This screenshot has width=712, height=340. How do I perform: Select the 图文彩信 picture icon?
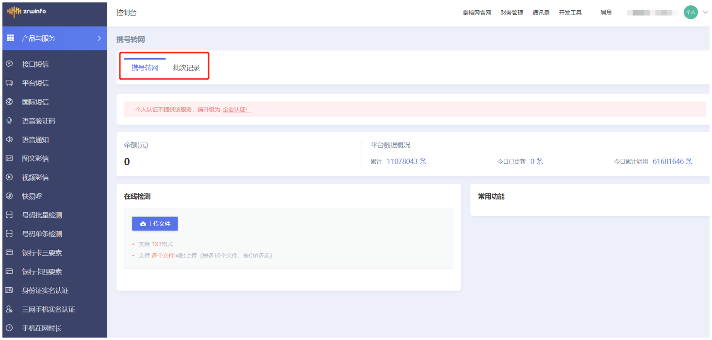coord(9,158)
